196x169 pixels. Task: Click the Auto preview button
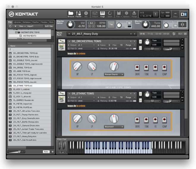coord(46,152)
